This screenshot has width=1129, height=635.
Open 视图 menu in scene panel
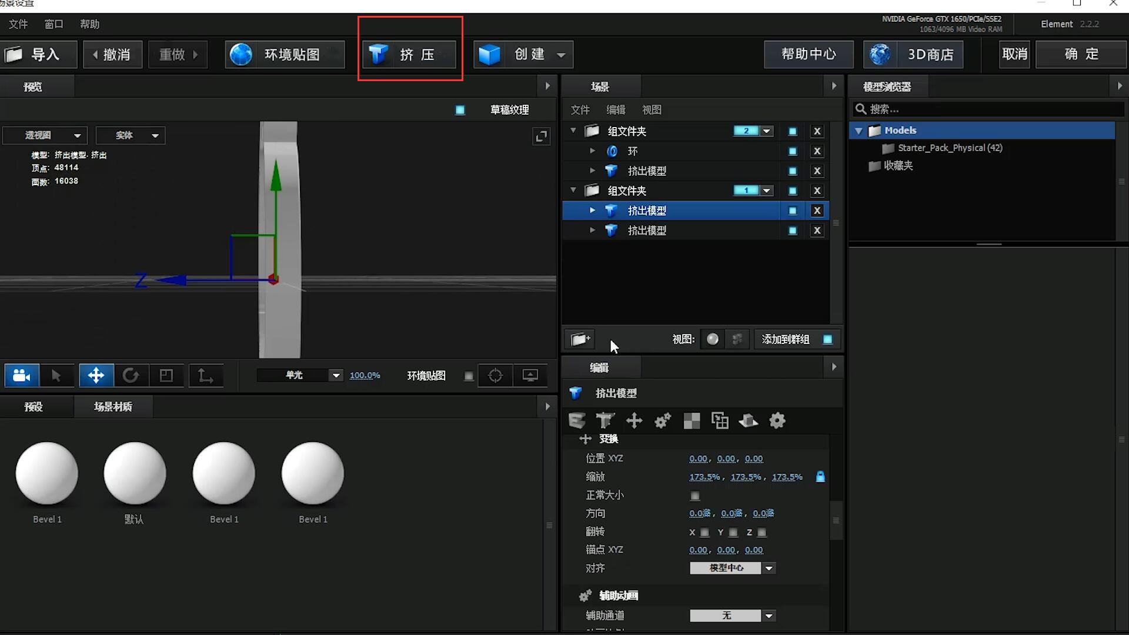click(650, 109)
